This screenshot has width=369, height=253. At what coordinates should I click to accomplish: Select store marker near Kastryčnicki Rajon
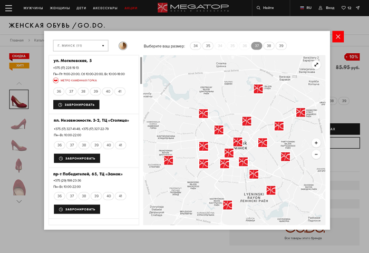click(228, 205)
